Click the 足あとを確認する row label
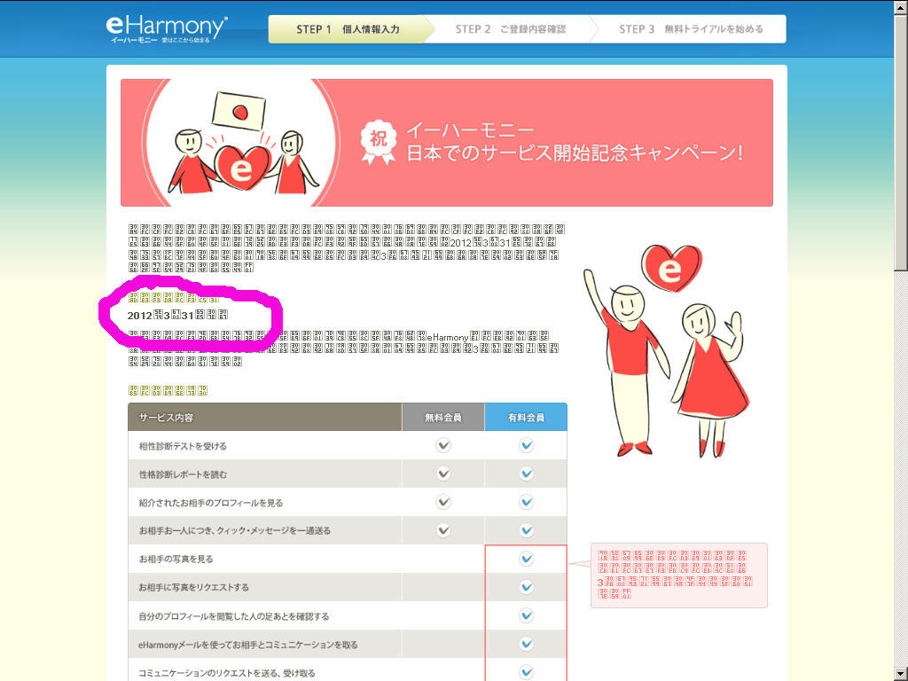Screen dimensions: 908x681 (233, 616)
